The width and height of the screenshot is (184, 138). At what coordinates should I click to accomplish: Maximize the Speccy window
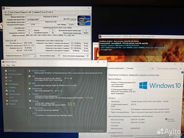click(x=98, y=62)
